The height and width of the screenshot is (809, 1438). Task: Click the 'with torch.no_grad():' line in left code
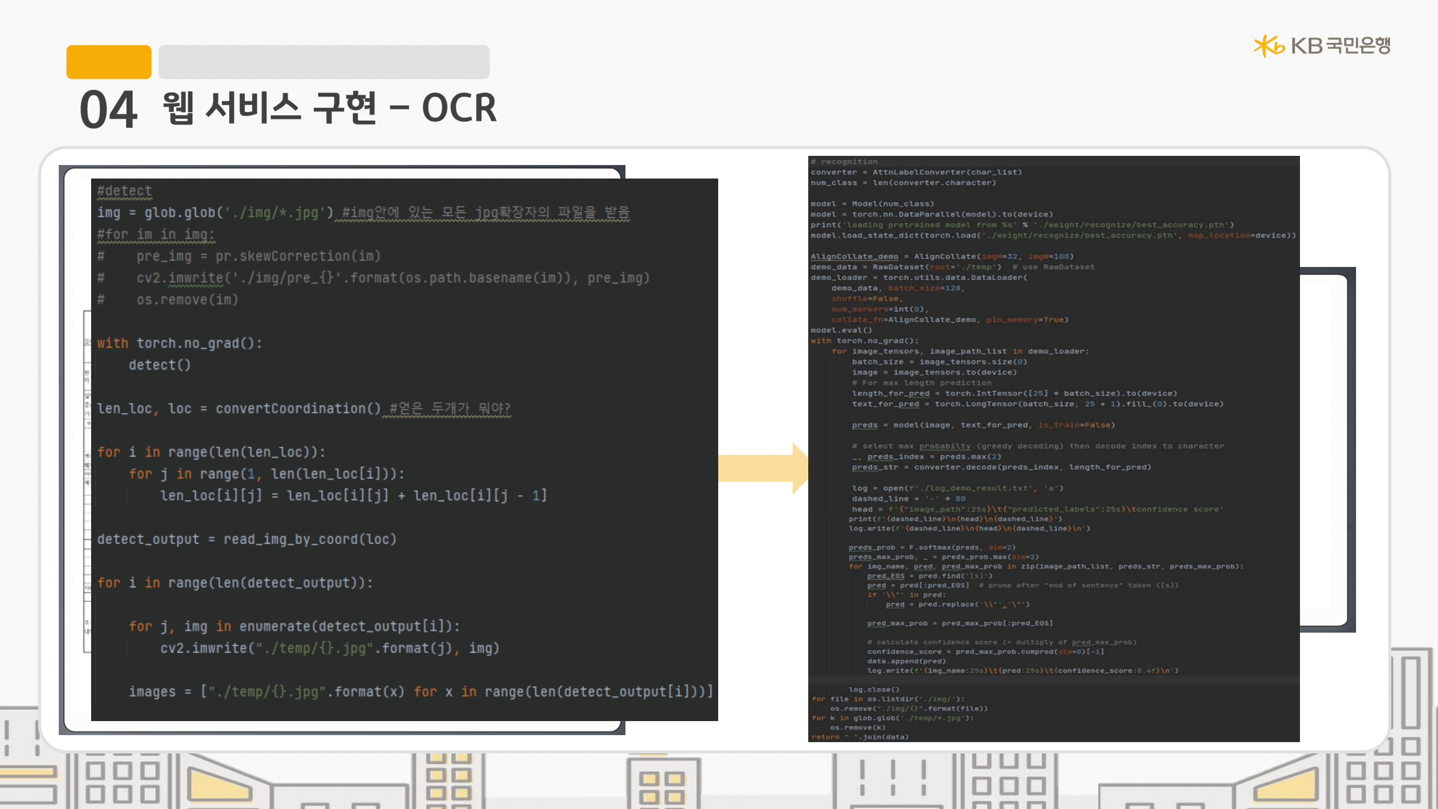(x=179, y=344)
